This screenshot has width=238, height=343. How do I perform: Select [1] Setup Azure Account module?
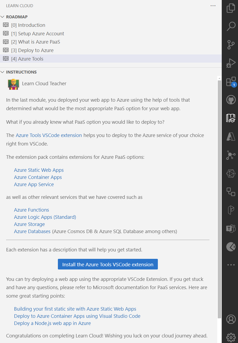coord(111,33)
